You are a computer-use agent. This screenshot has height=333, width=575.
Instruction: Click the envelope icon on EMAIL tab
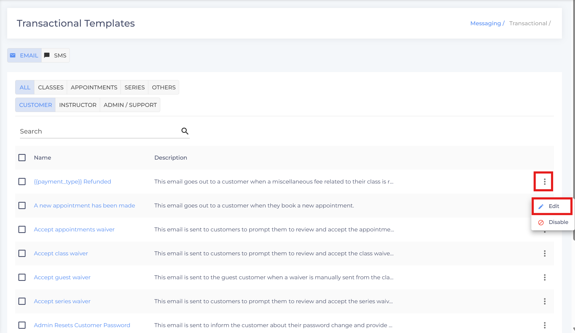[13, 55]
